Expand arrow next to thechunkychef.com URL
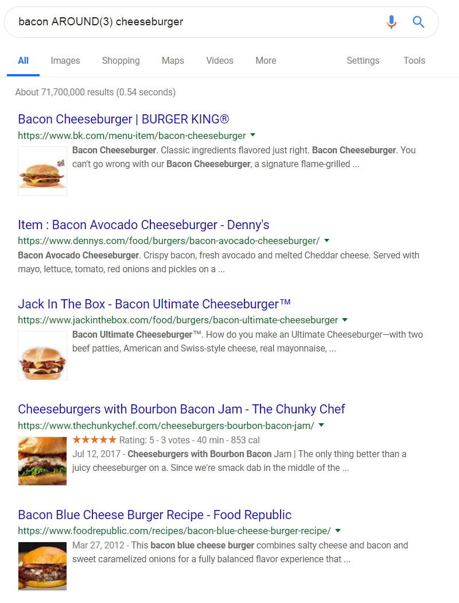459x603 pixels. [321, 425]
